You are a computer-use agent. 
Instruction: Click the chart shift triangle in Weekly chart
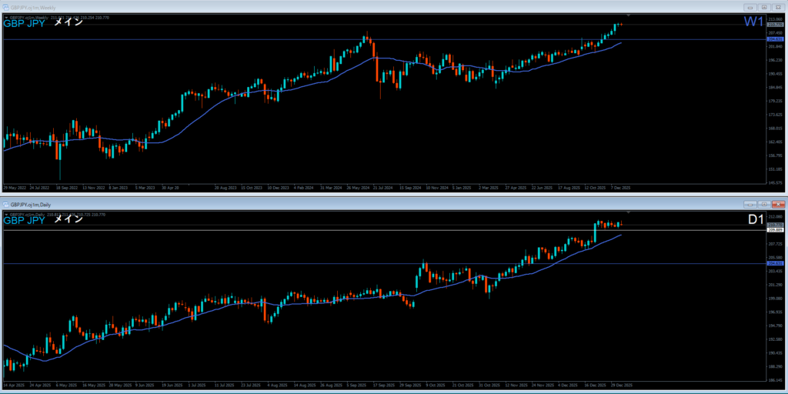(629, 17)
